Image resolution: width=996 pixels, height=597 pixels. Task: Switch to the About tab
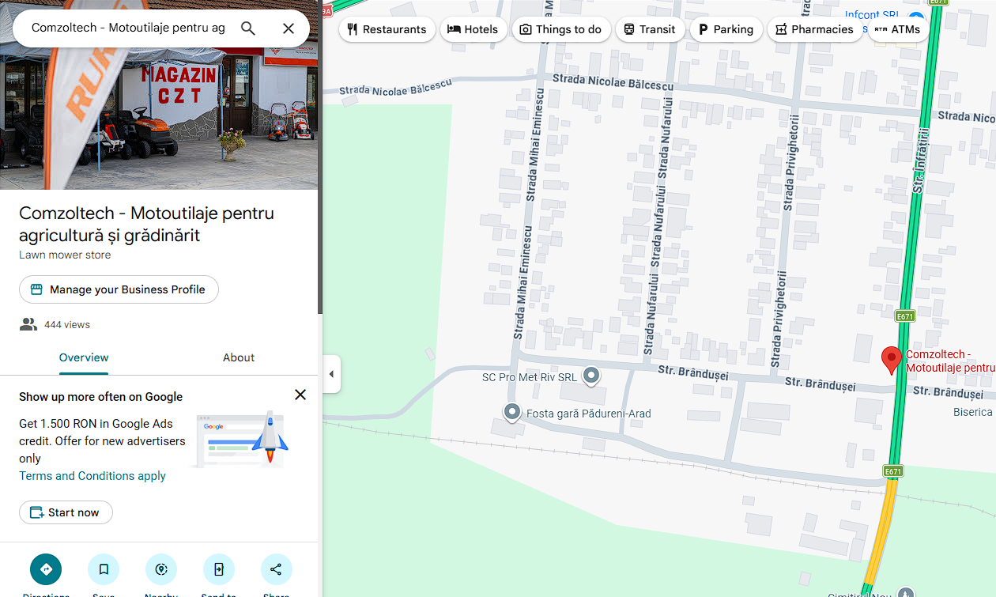pos(238,357)
